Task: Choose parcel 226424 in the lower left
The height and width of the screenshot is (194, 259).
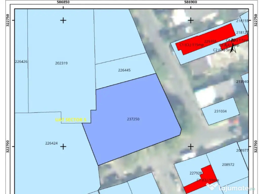Action: [x=51, y=143]
